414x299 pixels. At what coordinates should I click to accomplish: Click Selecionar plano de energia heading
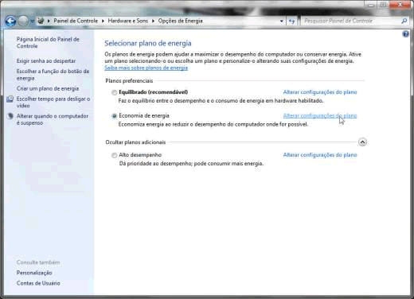tap(148, 43)
